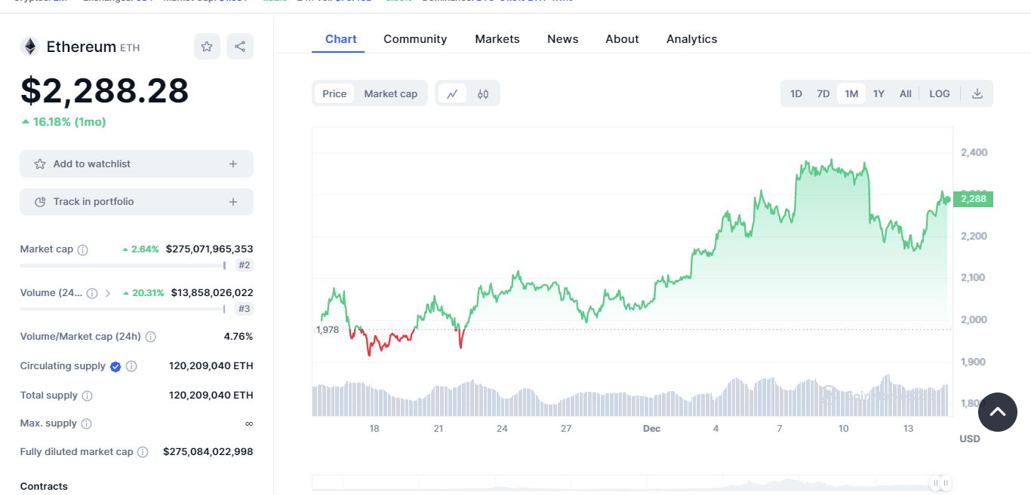
Task: Click the Fully diluted market cap info icon
Action: [x=143, y=452]
